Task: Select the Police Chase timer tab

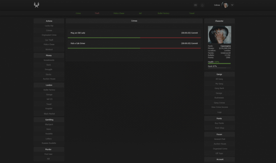Action: 119,13
